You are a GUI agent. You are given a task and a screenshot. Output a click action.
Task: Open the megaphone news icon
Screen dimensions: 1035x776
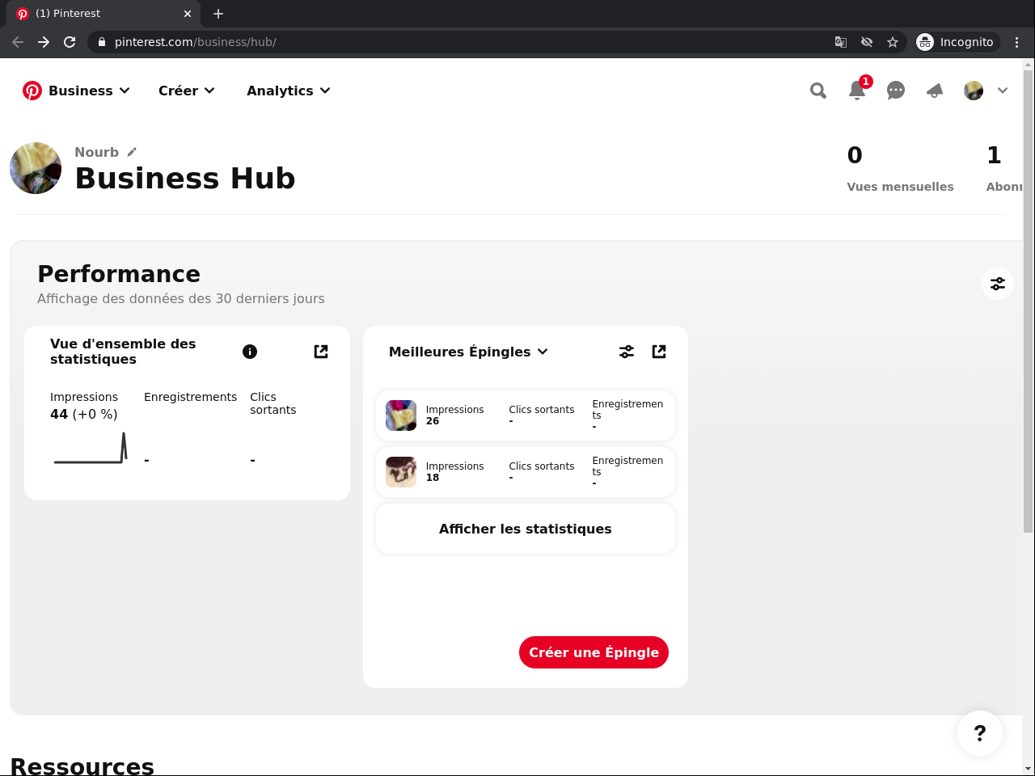[935, 91]
